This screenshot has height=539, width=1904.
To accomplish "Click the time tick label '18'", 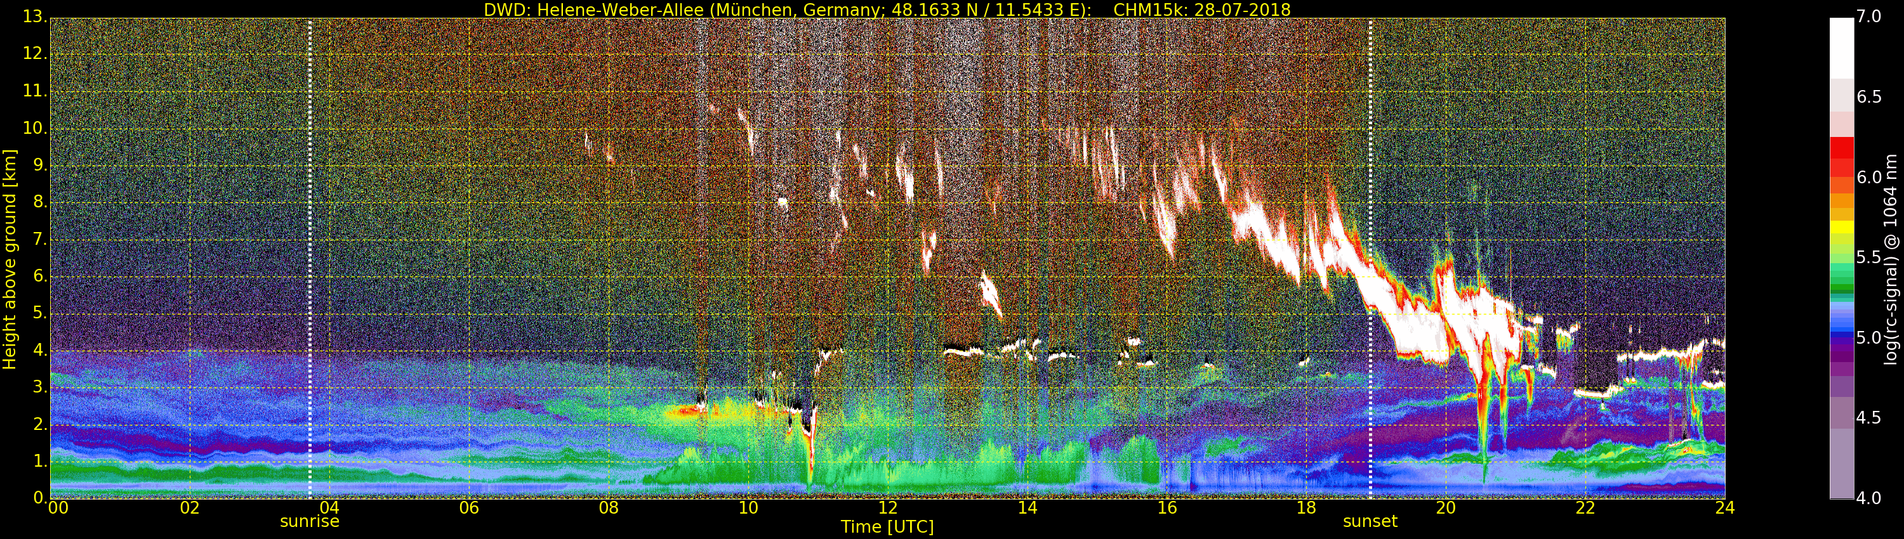I will pyautogui.click(x=1307, y=508).
